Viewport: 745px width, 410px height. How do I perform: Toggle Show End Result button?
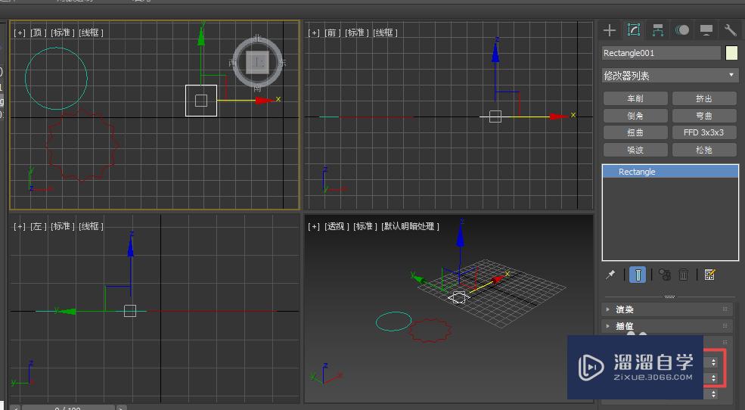[638, 275]
